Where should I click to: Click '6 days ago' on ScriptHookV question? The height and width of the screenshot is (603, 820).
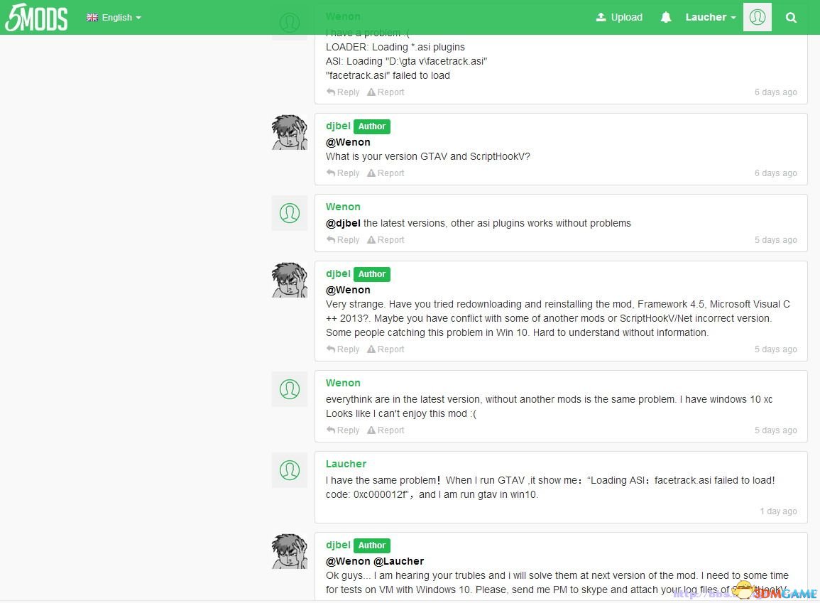pos(775,173)
